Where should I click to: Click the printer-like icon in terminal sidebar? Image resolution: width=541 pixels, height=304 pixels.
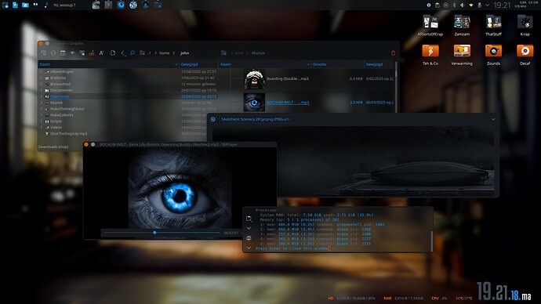[x=249, y=238]
